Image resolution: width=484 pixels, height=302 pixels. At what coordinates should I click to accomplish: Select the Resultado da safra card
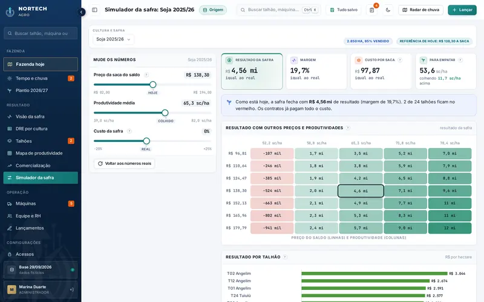coord(252,71)
